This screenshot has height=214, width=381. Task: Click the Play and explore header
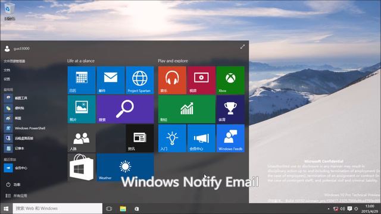173,61
